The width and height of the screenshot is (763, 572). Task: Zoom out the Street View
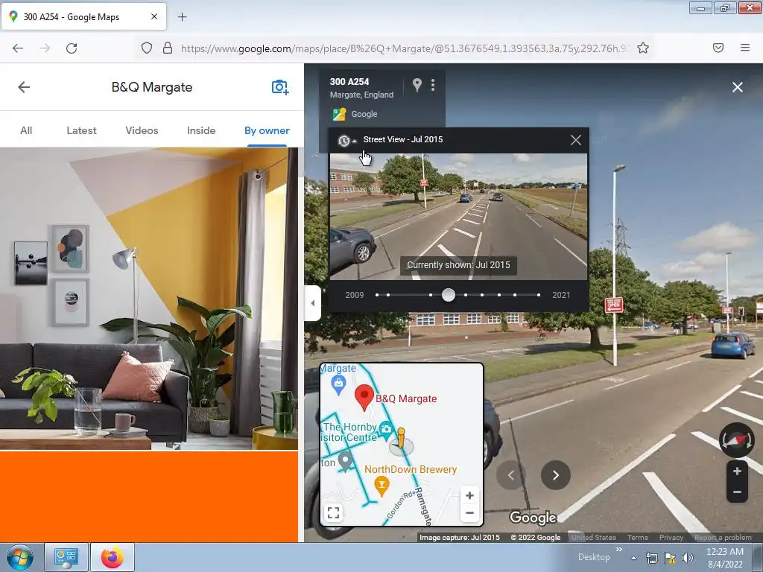coord(737,492)
